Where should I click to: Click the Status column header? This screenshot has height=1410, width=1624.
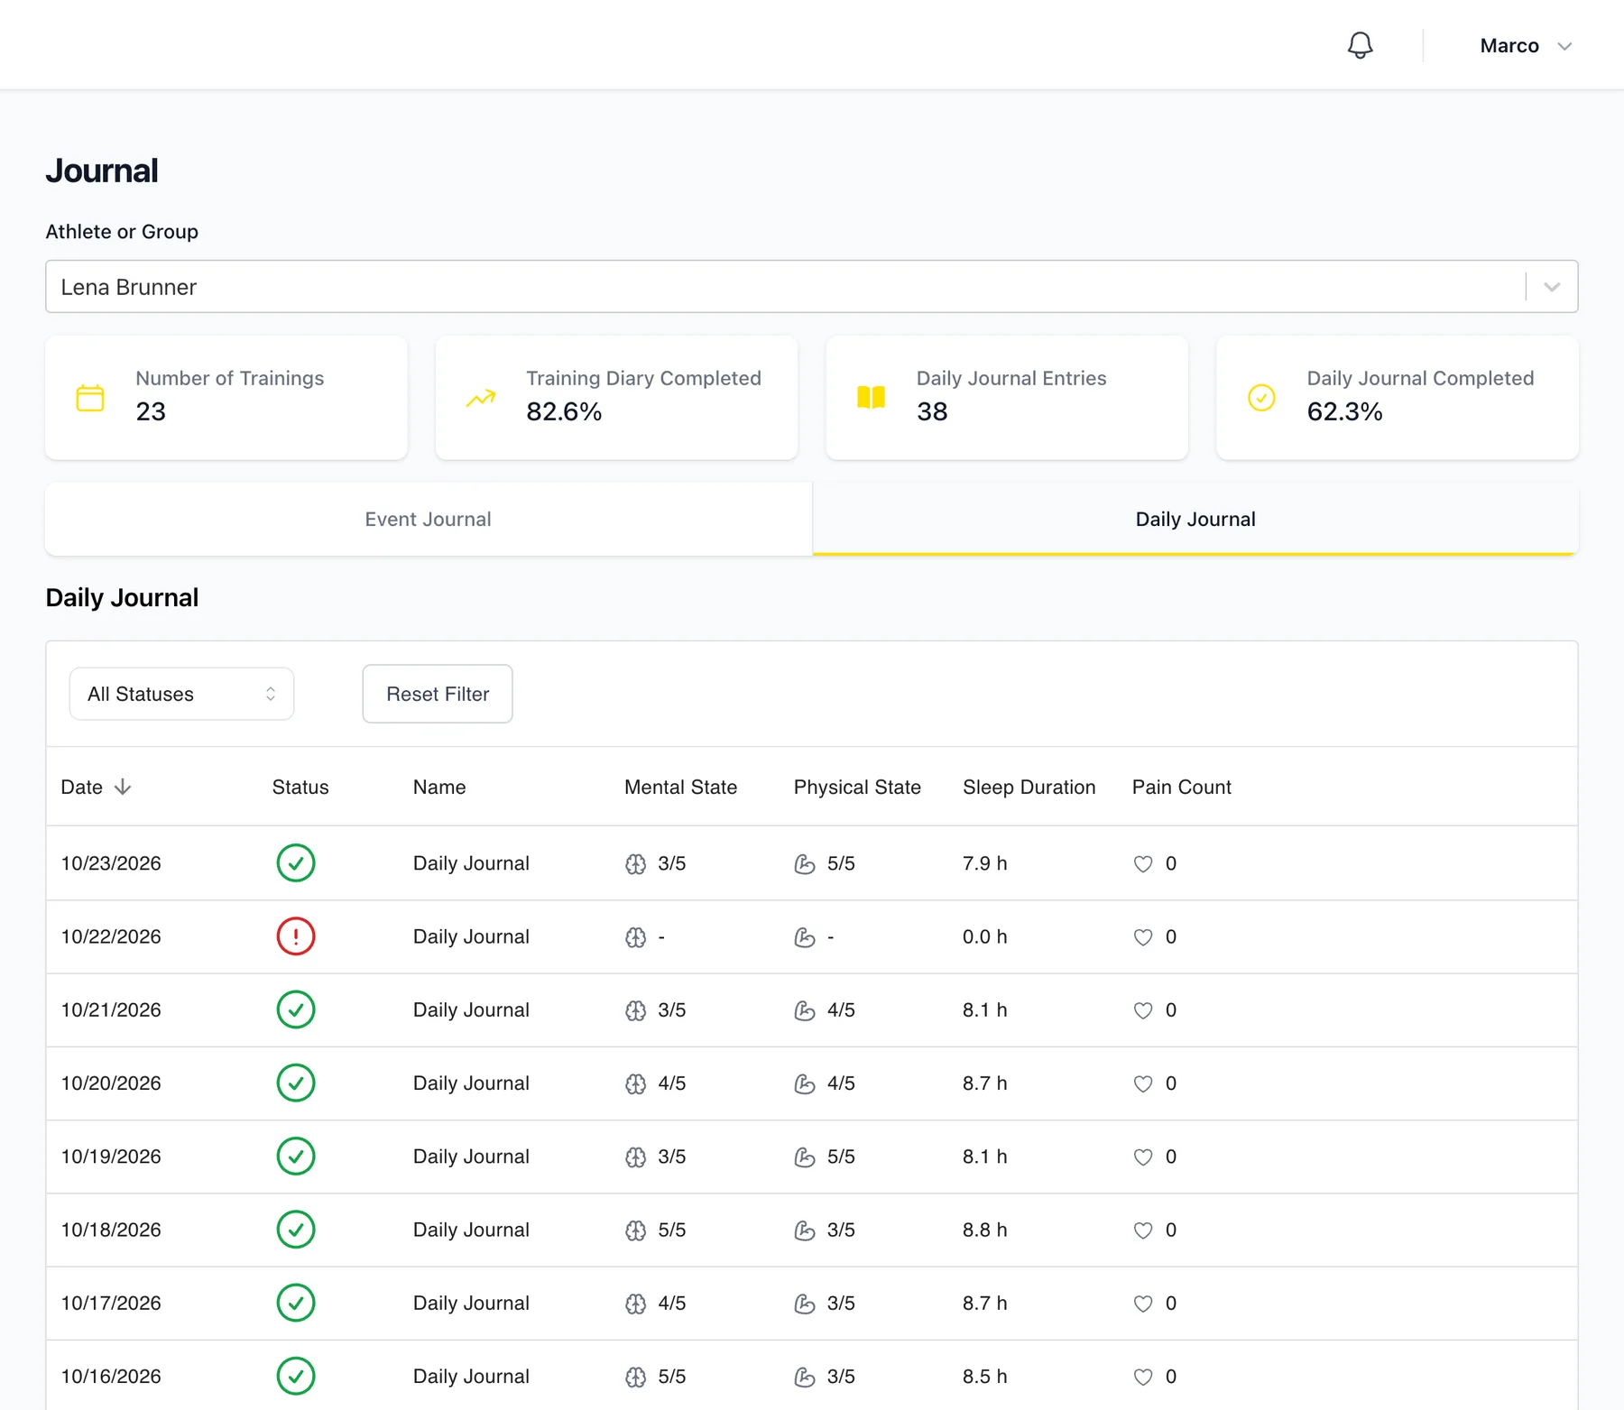tap(300, 787)
